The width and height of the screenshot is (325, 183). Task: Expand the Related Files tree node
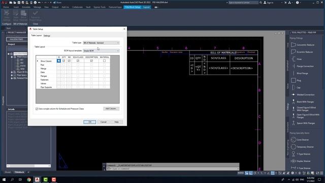[12, 78]
